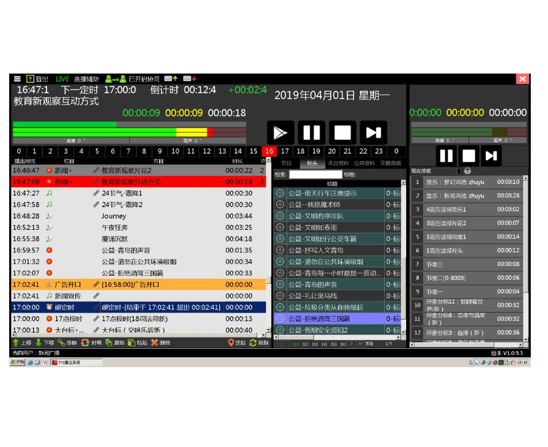The height and width of the screenshot is (447, 548).
Task: Click the 复制 copy button
Action: pyautogui.click(x=115, y=343)
